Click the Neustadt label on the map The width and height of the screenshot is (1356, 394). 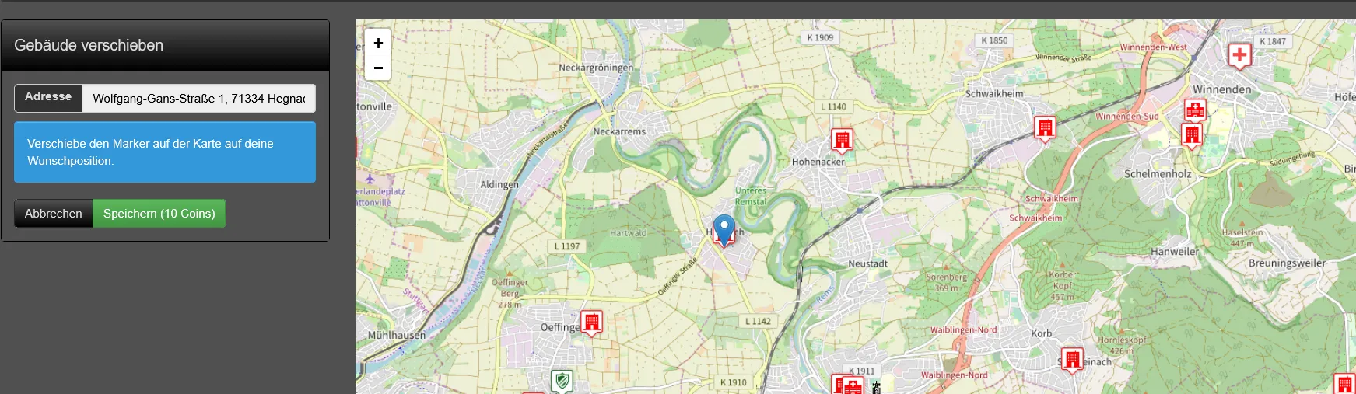pyautogui.click(x=868, y=263)
